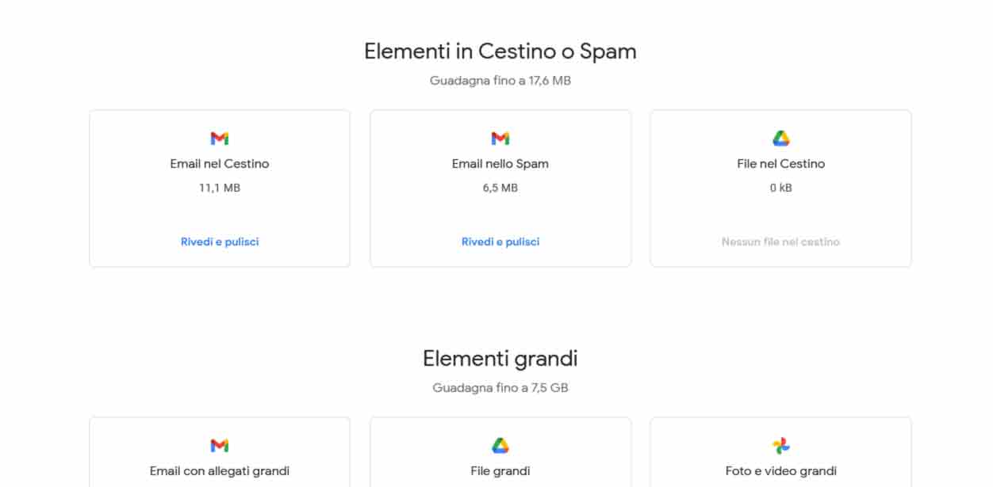Click the Elementi in Cestino o Spam heading
993x487 pixels.
click(x=500, y=51)
